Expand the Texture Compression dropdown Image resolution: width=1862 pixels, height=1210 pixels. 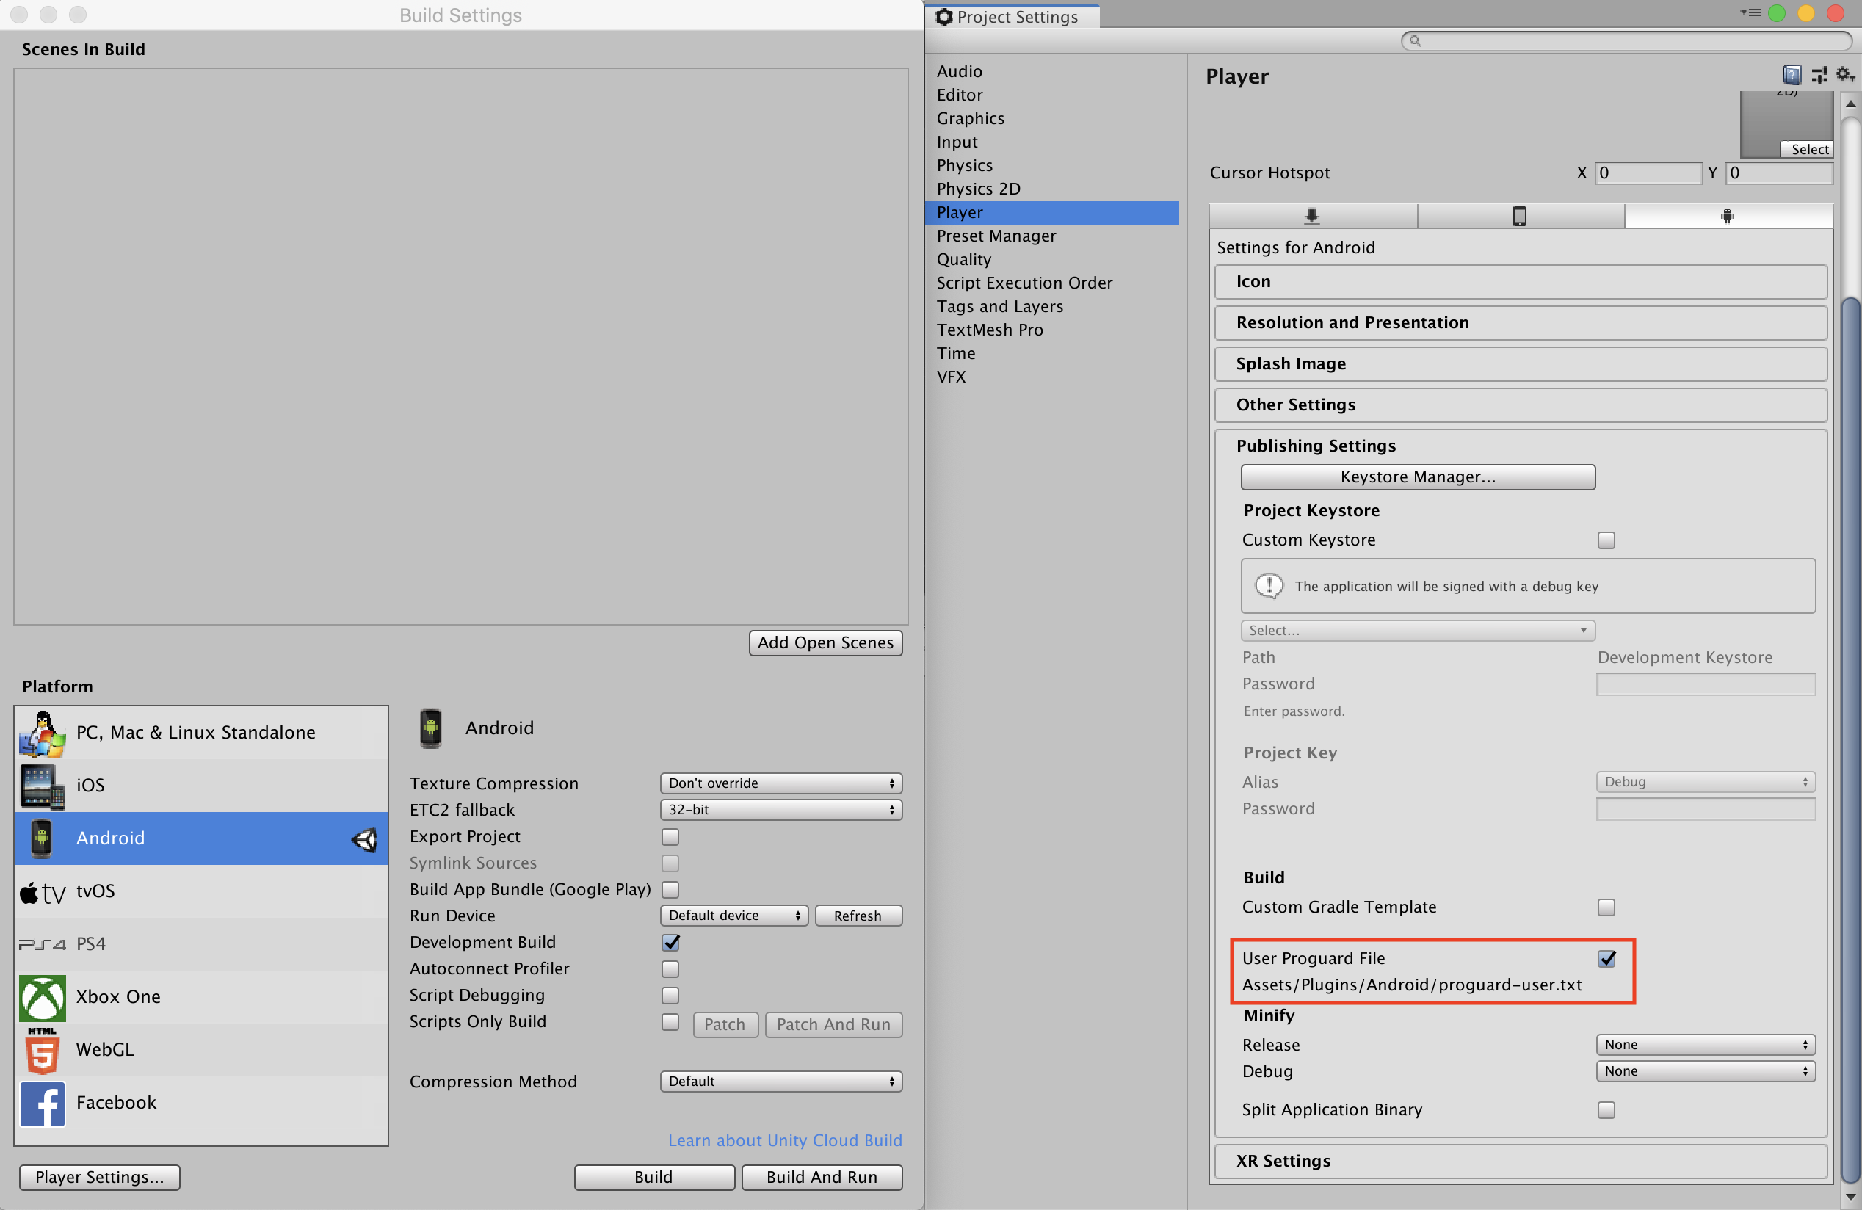[x=779, y=783]
